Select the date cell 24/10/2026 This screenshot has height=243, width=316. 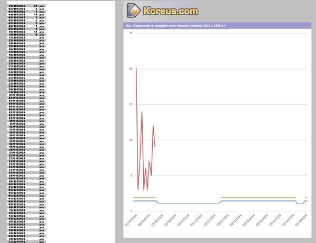(x=17, y=72)
